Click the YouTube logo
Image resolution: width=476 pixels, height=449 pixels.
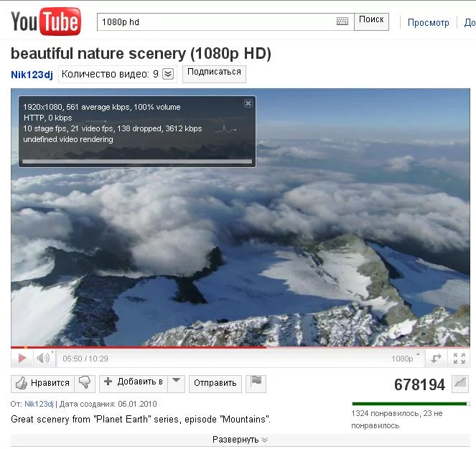coord(46,22)
